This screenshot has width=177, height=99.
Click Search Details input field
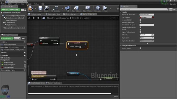pyautogui.click(x=143, y=9)
